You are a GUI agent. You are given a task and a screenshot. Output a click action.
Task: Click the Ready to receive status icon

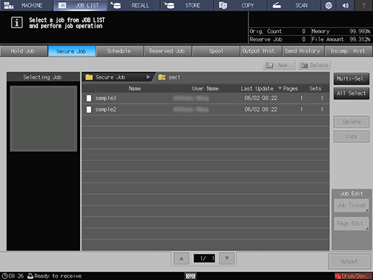coord(30,276)
